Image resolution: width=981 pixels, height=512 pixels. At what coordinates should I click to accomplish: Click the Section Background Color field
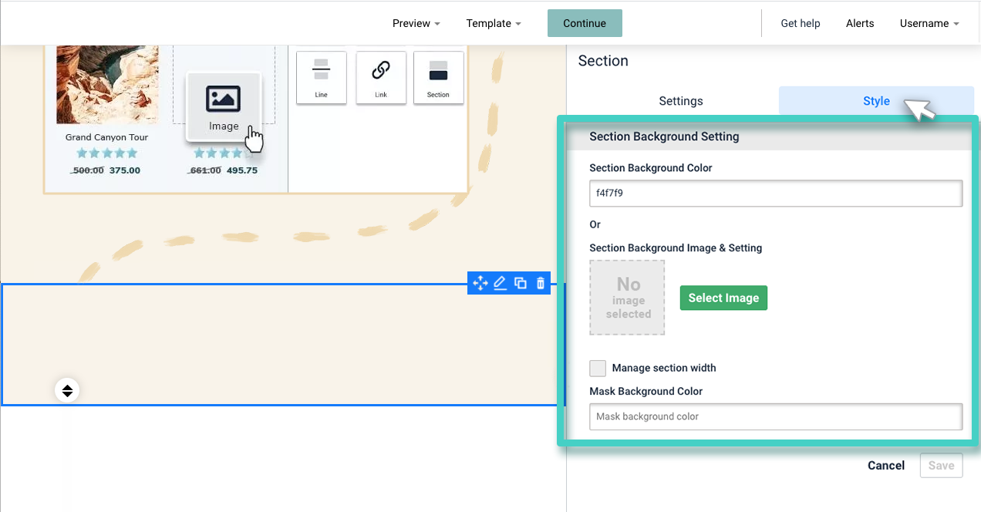tap(776, 194)
